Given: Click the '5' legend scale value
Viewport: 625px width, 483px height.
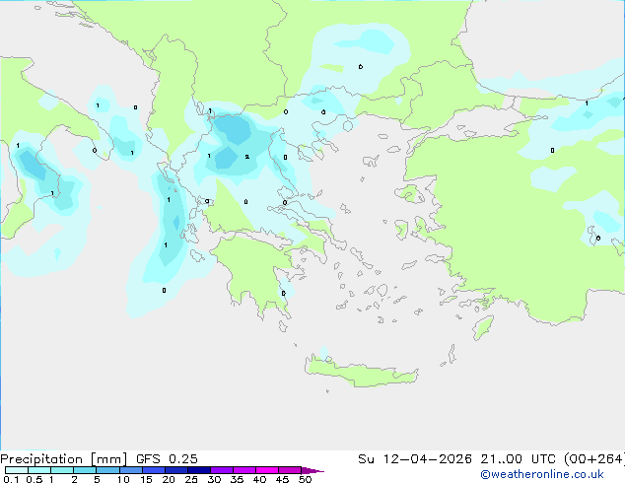Looking at the screenshot, I should [x=97, y=479].
